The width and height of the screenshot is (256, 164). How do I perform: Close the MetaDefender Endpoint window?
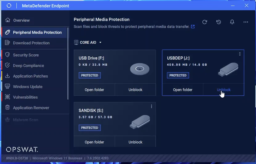click(246, 6)
